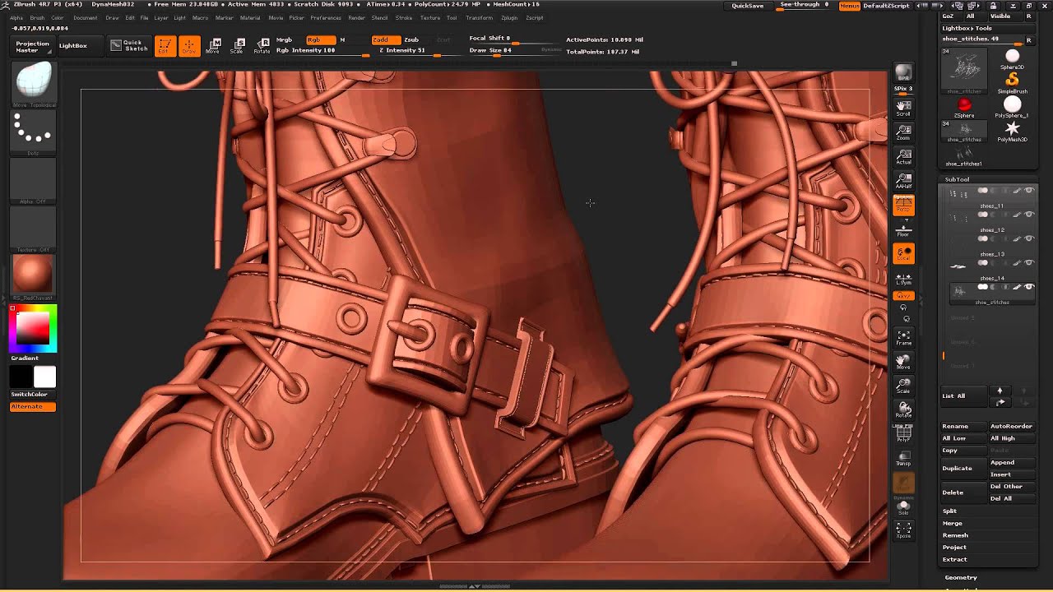The width and height of the screenshot is (1053, 592).
Task: Click the main color picker square
Action: click(x=33, y=327)
